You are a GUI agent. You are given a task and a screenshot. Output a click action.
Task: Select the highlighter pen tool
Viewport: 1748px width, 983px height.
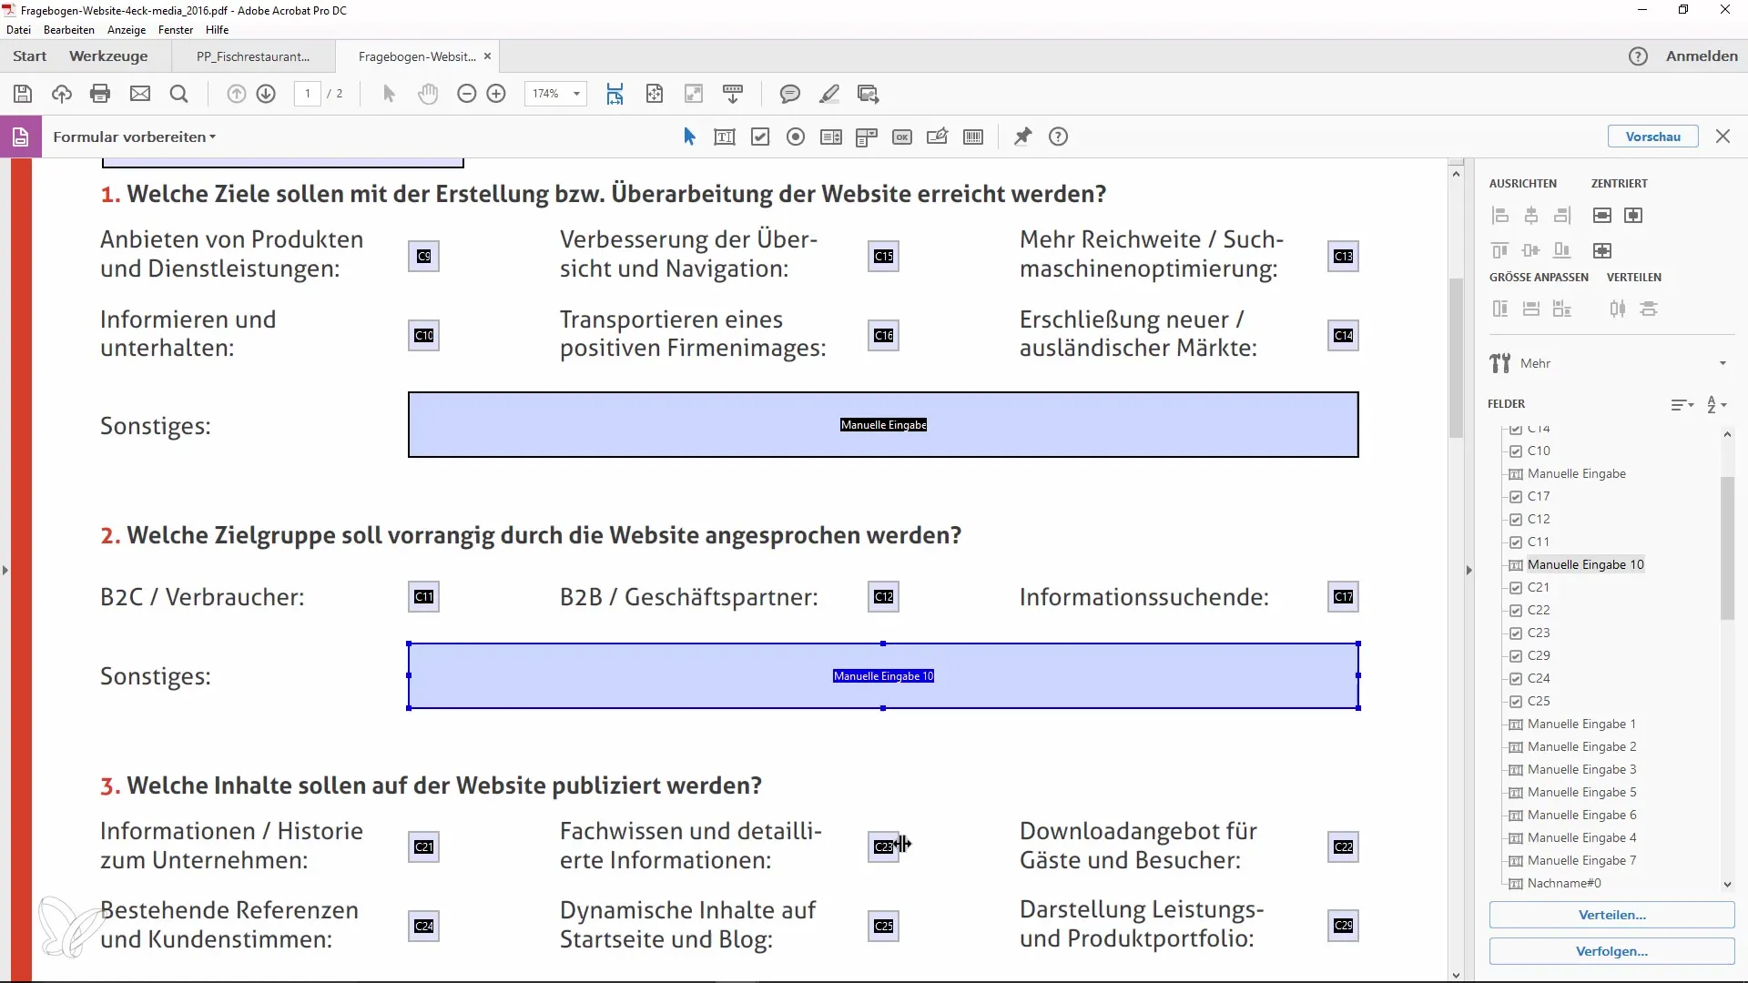click(x=829, y=94)
